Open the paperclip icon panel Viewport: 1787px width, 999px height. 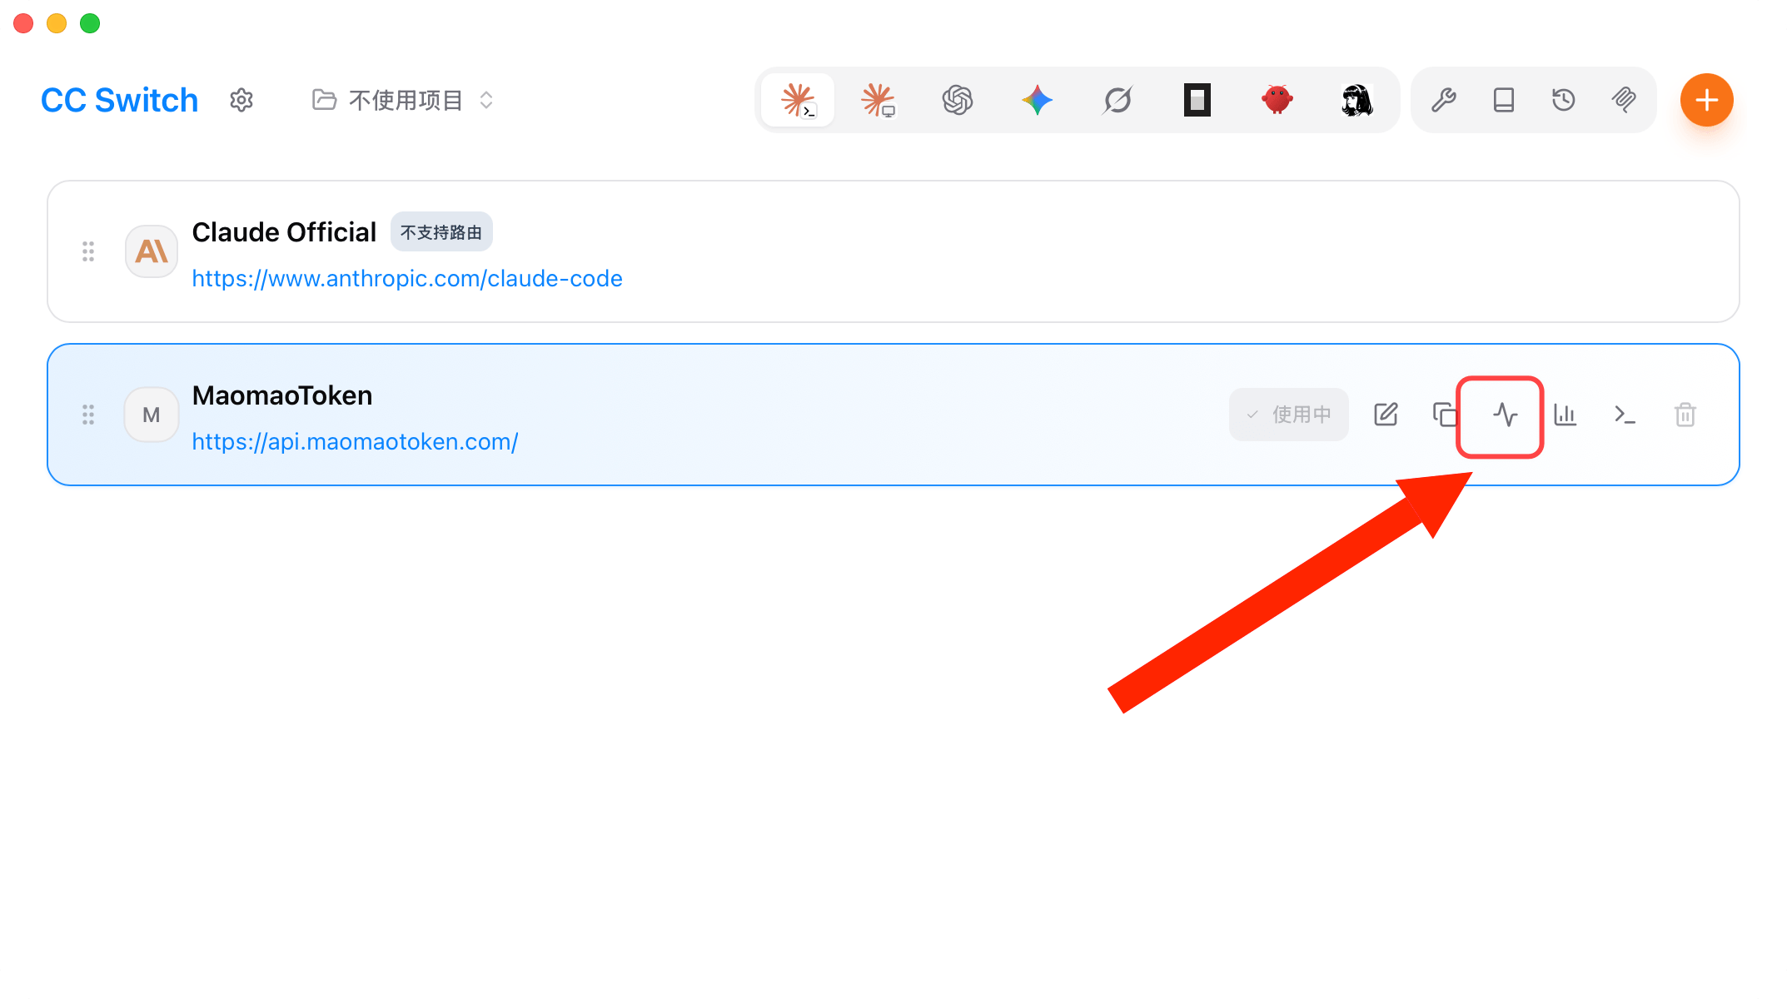pyautogui.click(x=1624, y=100)
